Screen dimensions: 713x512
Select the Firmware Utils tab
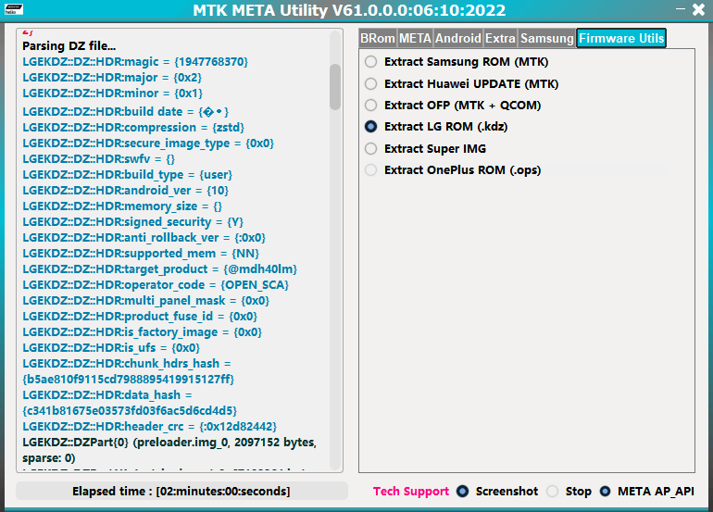coord(621,38)
